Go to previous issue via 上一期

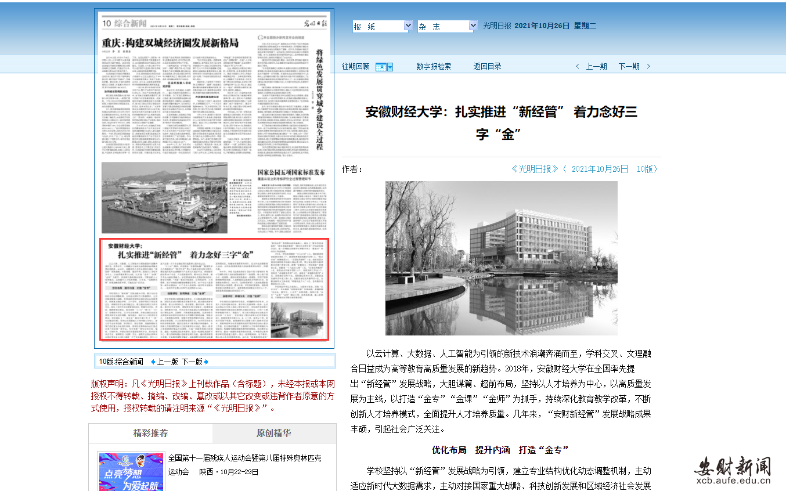pos(596,66)
